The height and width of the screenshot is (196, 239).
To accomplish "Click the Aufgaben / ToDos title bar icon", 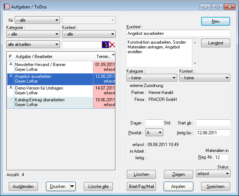I will [x=7, y=7].
